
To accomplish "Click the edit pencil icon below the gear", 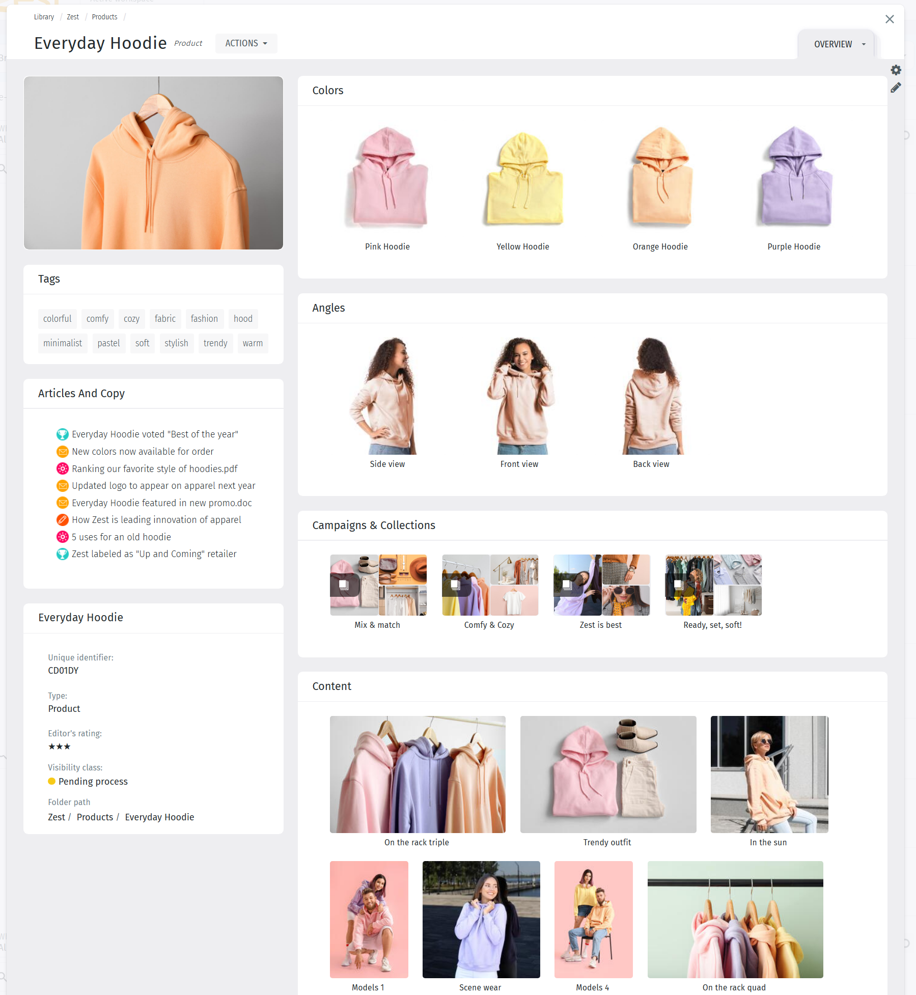I will (x=897, y=88).
